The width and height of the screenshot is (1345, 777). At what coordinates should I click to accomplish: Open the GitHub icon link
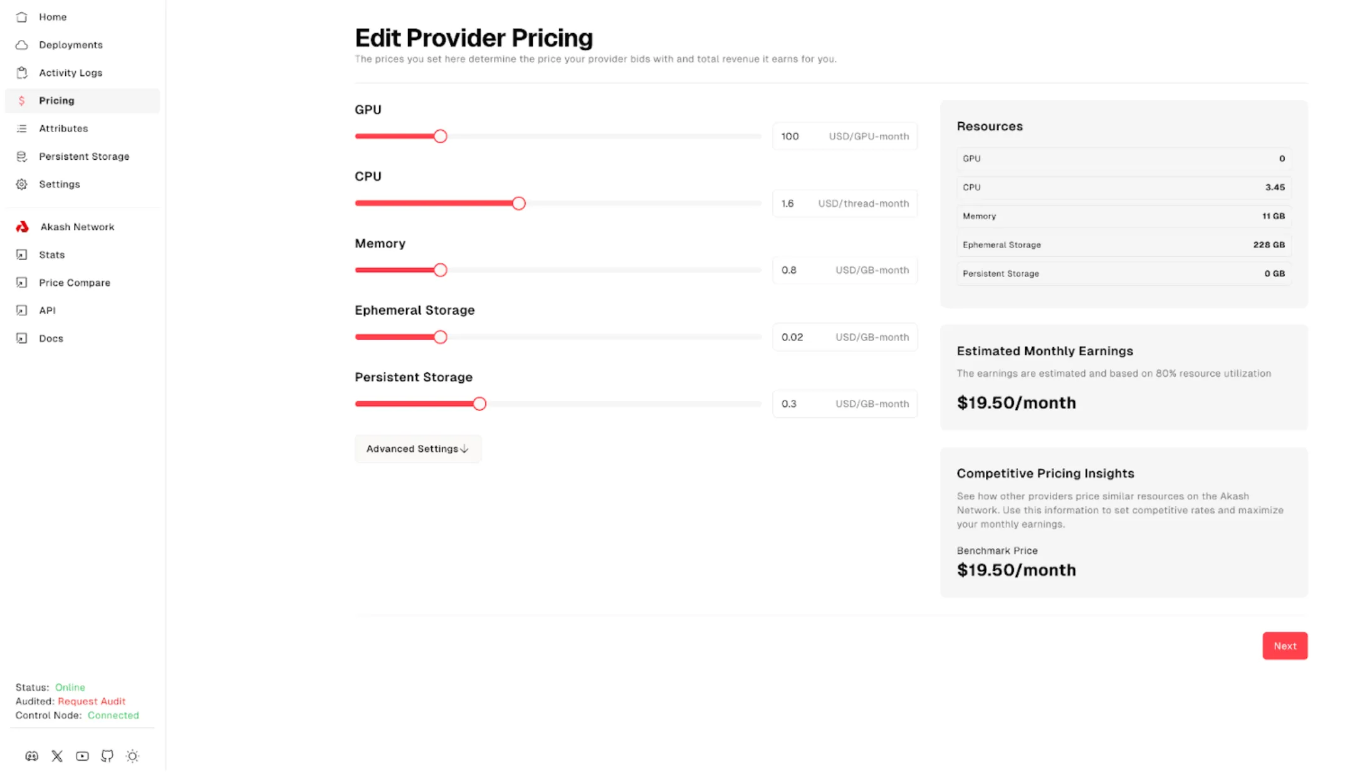(x=107, y=756)
